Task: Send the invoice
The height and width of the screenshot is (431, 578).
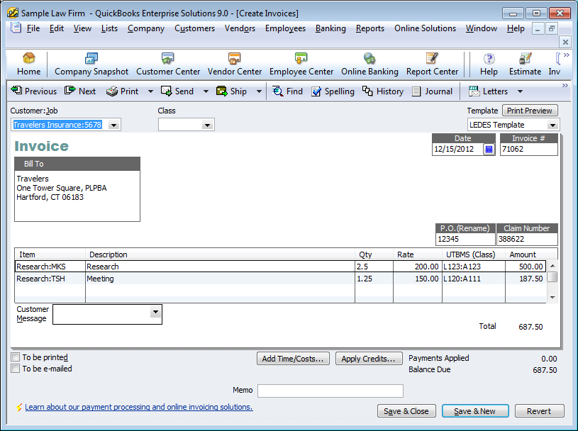Action: (177, 91)
